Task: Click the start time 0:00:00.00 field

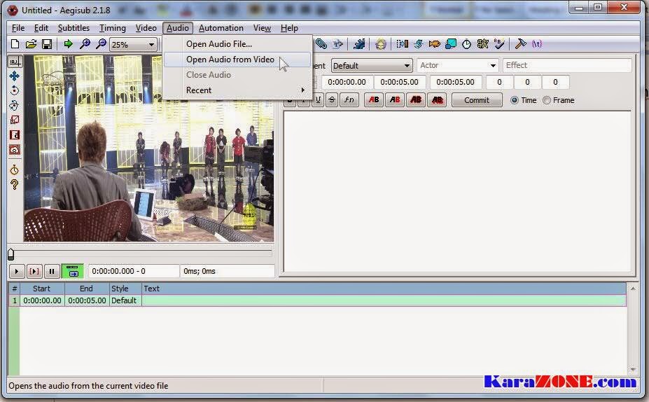Action: click(347, 82)
